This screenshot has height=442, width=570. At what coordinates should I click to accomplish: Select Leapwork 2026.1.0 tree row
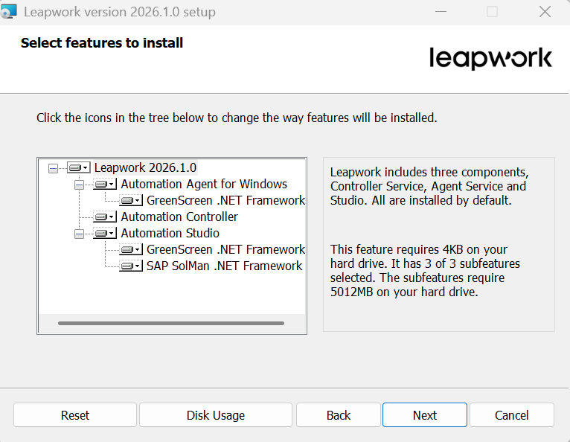click(145, 167)
